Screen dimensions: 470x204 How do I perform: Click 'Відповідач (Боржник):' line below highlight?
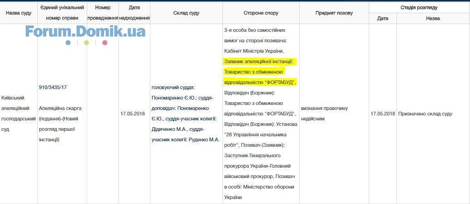[x=249, y=93]
